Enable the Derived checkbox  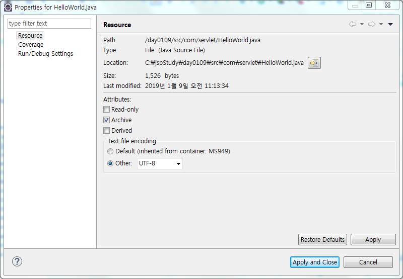[x=106, y=131]
